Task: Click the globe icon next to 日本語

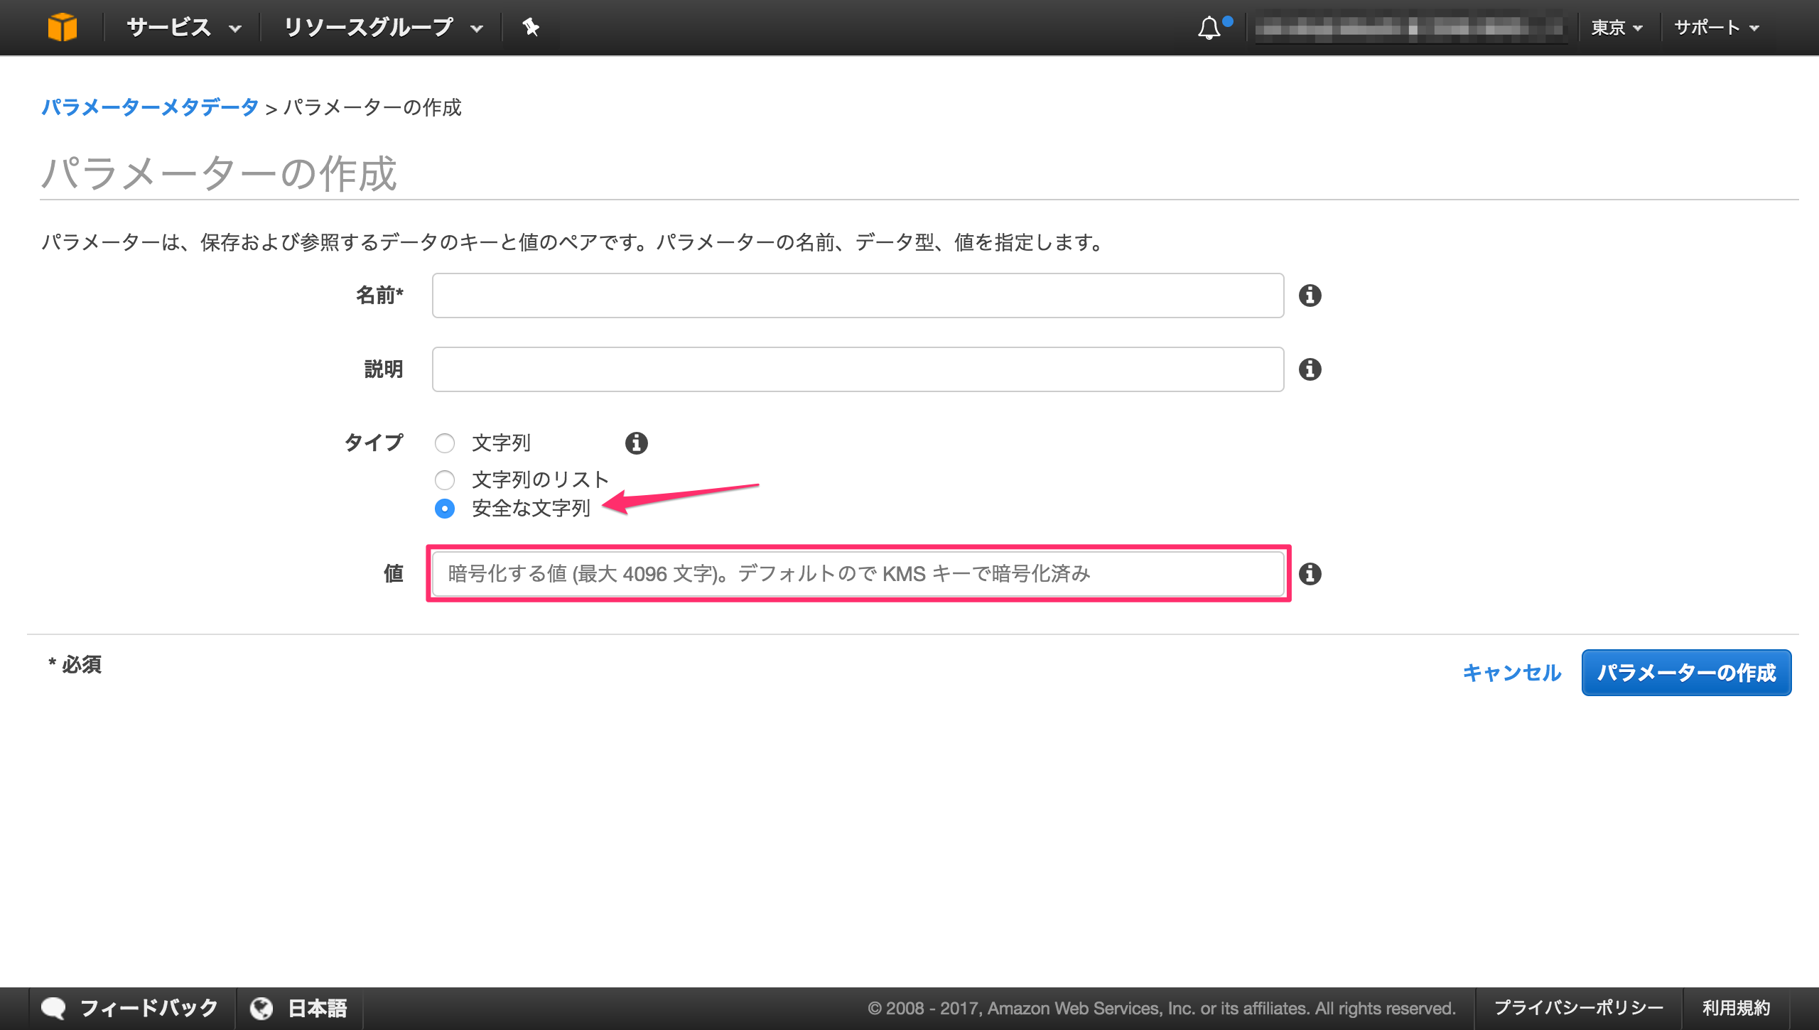Action: (x=262, y=1007)
